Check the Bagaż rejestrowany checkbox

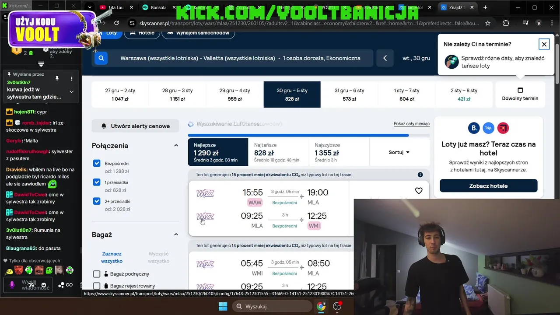97,286
